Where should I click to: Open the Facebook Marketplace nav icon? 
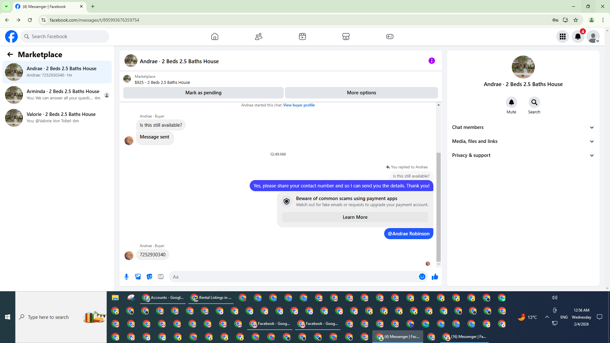tap(346, 37)
